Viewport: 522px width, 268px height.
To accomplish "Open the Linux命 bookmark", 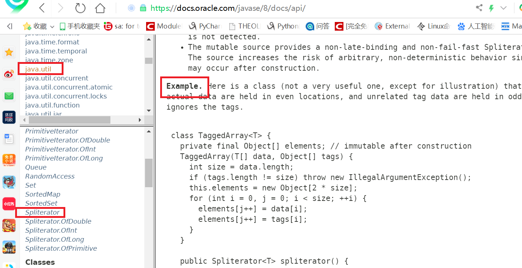I will pos(434,26).
